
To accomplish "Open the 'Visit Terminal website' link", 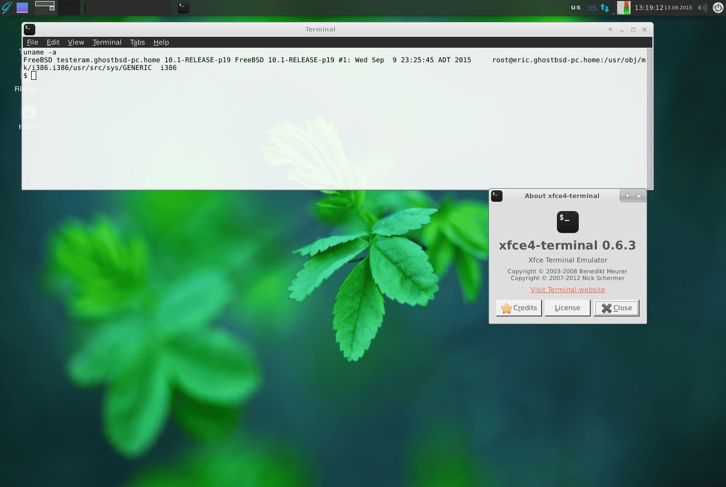I will (x=567, y=289).
